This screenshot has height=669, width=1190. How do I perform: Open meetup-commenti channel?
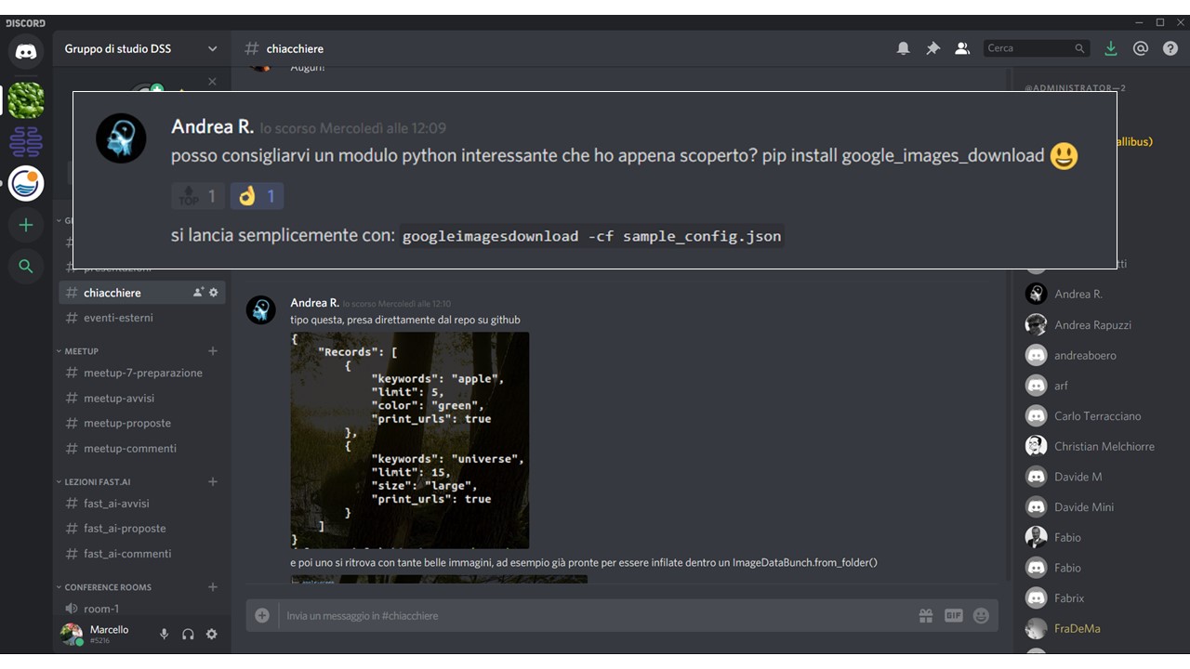(142, 448)
